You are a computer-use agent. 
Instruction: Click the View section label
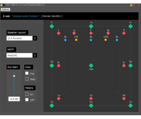(x=29, y=67)
